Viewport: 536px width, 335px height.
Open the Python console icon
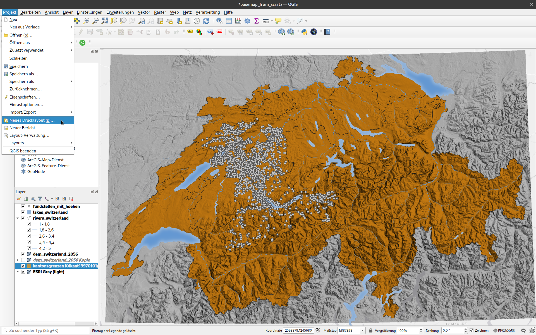click(x=304, y=32)
